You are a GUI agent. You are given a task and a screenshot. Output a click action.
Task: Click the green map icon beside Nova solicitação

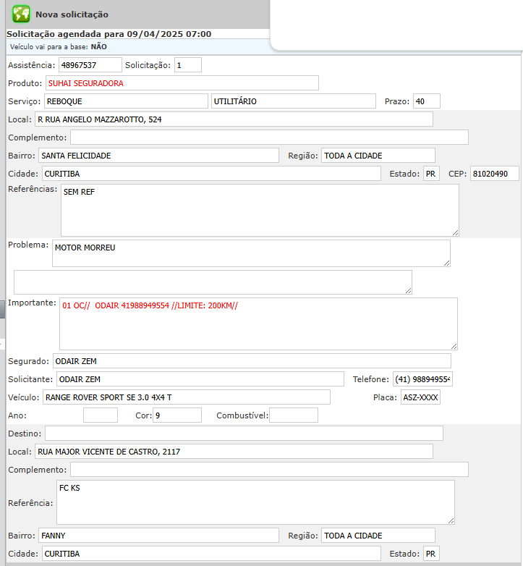click(x=21, y=14)
